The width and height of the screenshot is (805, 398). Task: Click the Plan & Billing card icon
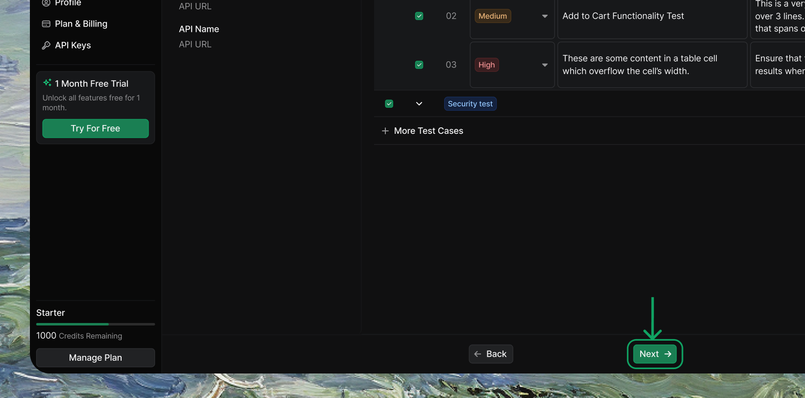point(46,24)
